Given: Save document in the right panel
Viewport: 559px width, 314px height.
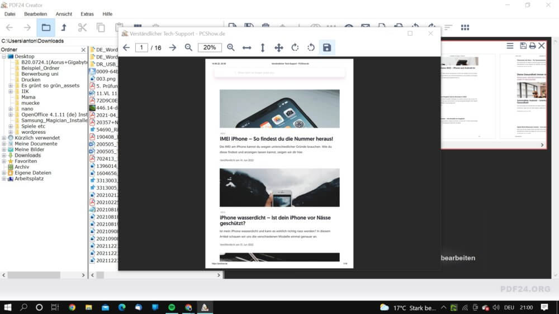Looking at the screenshot, I should click(x=523, y=46).
